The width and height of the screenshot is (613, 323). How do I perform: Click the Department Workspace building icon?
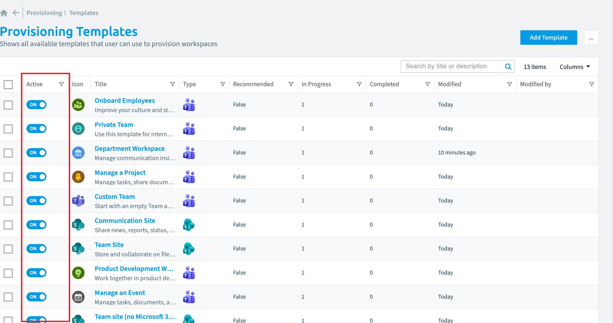(78, 153)
